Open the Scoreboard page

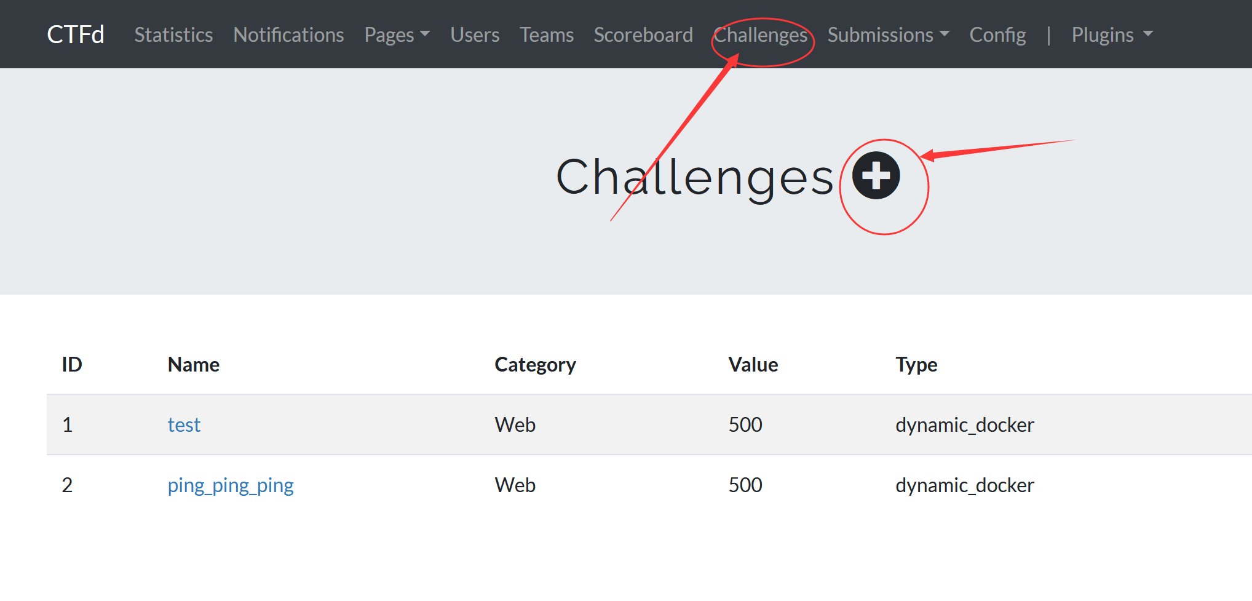(643, 34)
